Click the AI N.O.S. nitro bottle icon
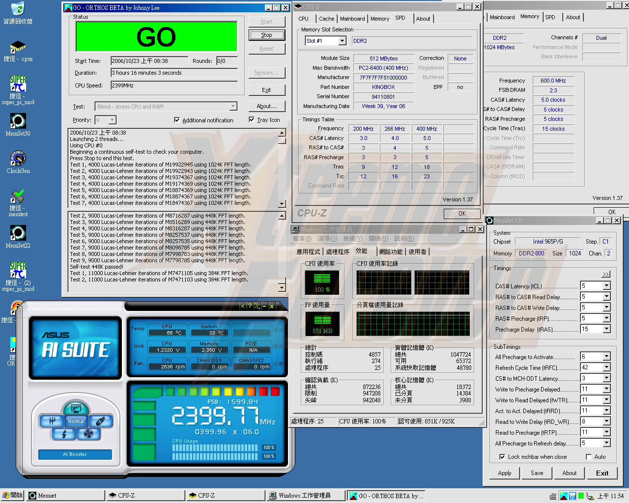The image size is (629, 503). [x=101, y=421]
